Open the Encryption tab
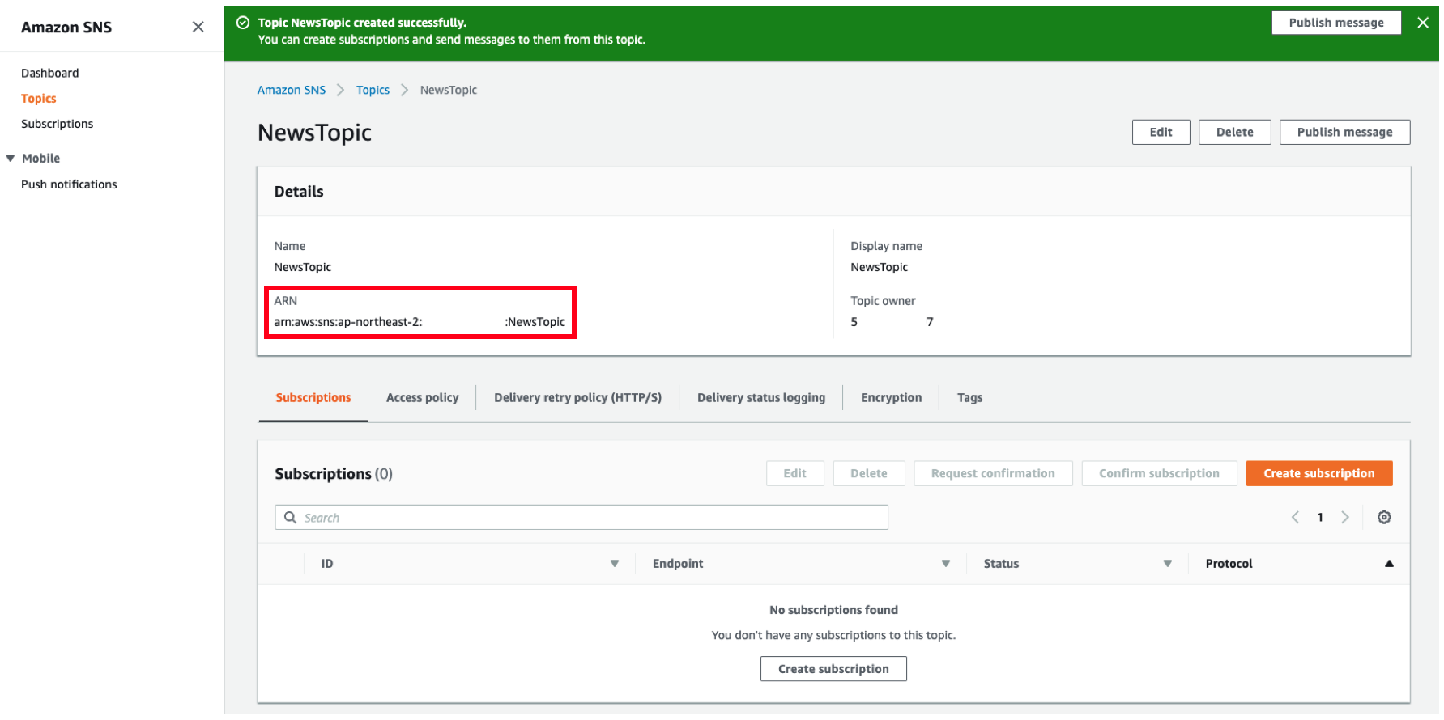 (x=891, y=398)
